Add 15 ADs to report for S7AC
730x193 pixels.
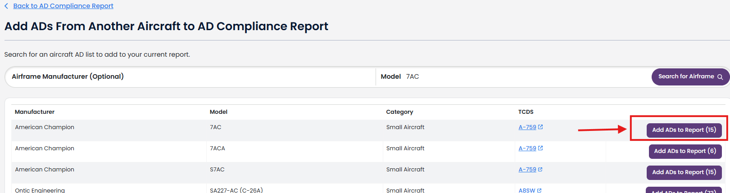tap(684, 172)
